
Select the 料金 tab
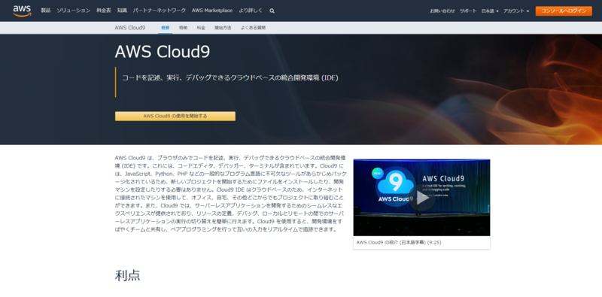click(x=201, y=28)
